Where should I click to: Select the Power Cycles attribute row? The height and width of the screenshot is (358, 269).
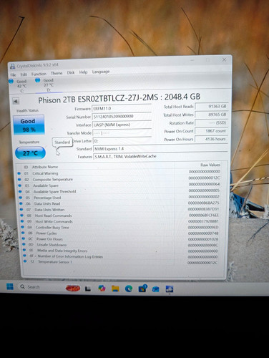point(119,233)
